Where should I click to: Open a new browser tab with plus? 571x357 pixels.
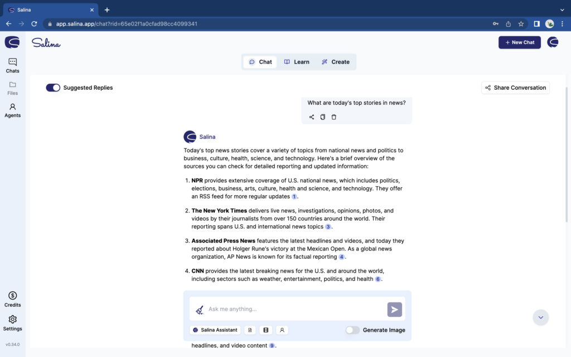107,10
